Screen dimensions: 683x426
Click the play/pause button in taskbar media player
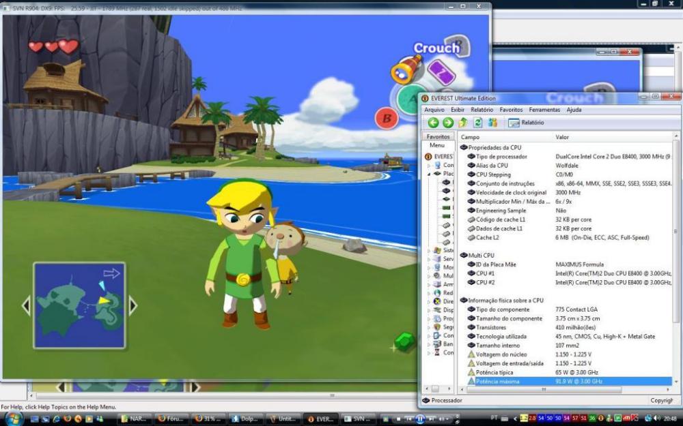pos(421,419)
